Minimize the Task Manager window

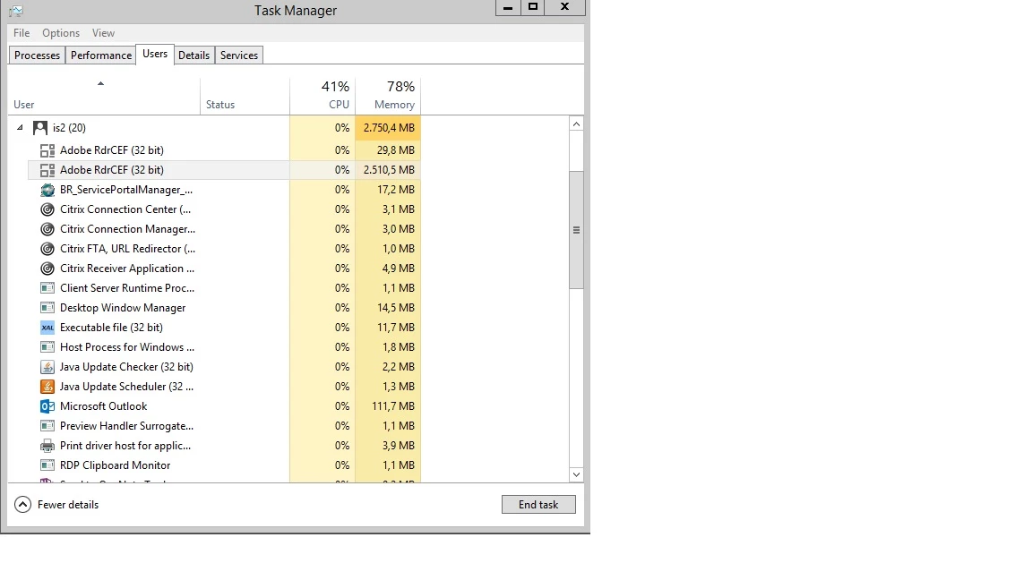[507, 7]
